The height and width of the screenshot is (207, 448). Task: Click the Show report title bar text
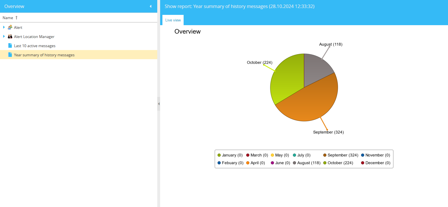[x=239, y=6]
